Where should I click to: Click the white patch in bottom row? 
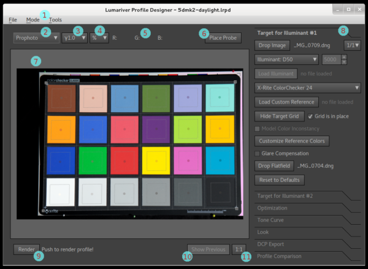60,192
